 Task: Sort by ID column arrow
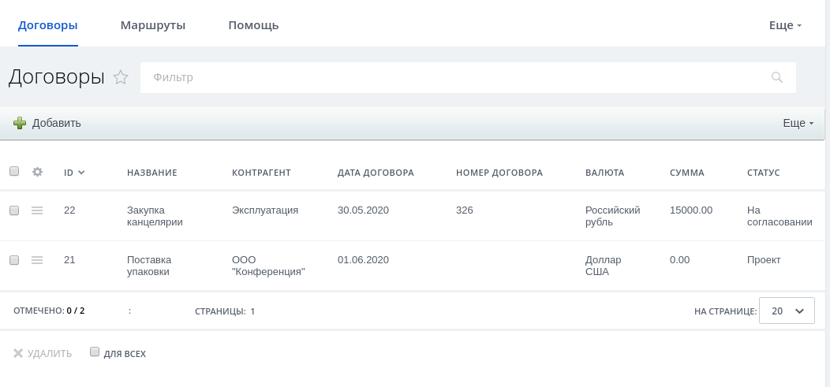(x=81, y=173)
